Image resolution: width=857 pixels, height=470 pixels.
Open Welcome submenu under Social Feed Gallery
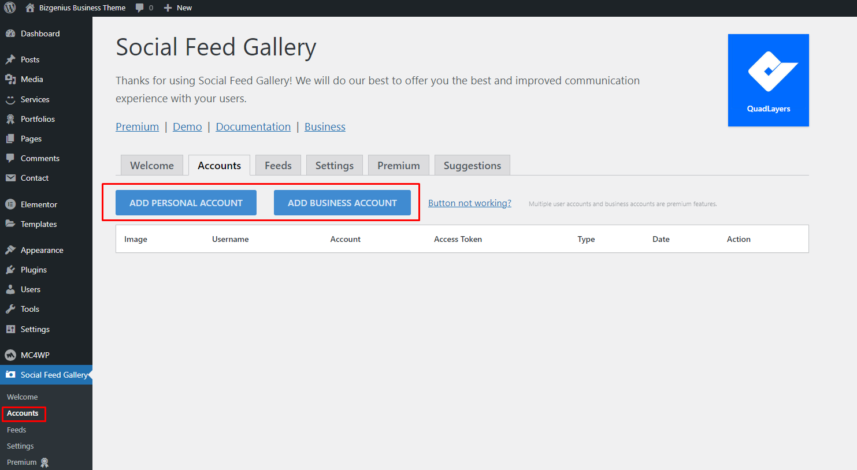click(23, 397)
